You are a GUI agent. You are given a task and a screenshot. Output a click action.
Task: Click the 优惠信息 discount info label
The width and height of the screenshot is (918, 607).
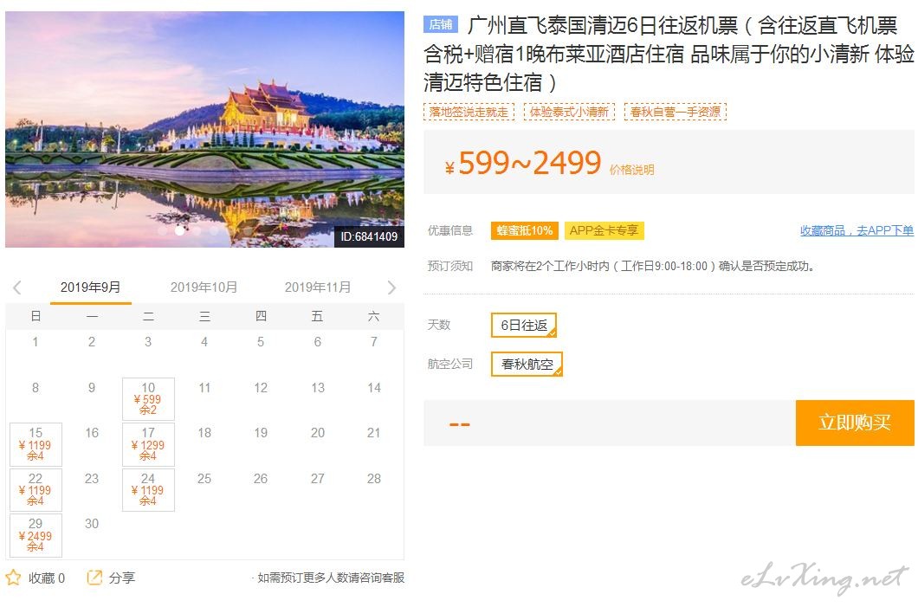pos(449,230)
